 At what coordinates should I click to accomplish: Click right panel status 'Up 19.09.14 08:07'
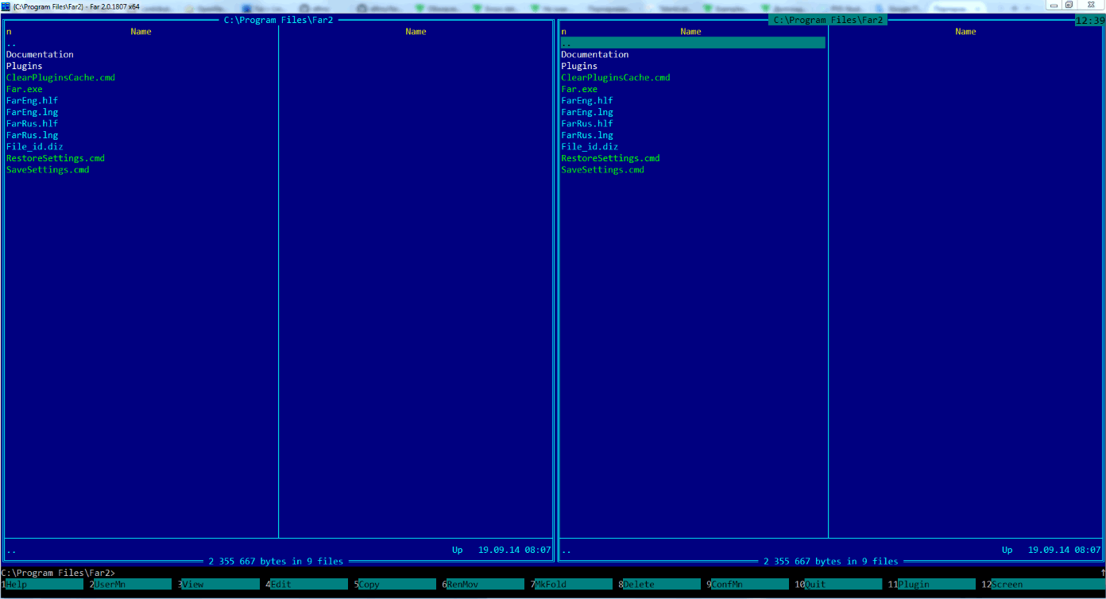pos(1051,550)
